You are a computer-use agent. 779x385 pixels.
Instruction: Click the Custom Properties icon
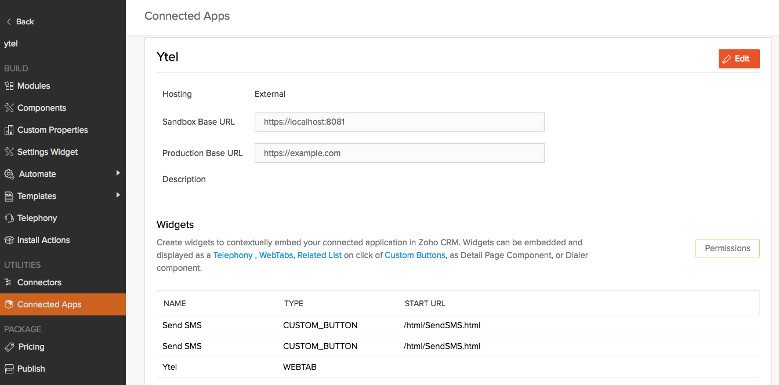click(x=9, y=130)
